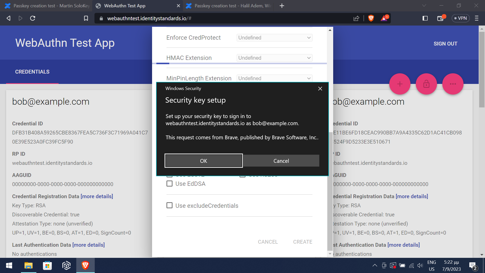Click the page scrollbar thumb on right edge
485x273 pixels.
[x=482, y=69]
